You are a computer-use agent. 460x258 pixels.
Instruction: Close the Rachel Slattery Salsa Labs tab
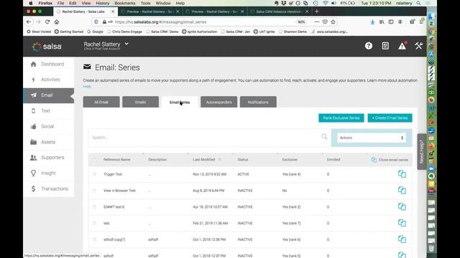[113, 11]
